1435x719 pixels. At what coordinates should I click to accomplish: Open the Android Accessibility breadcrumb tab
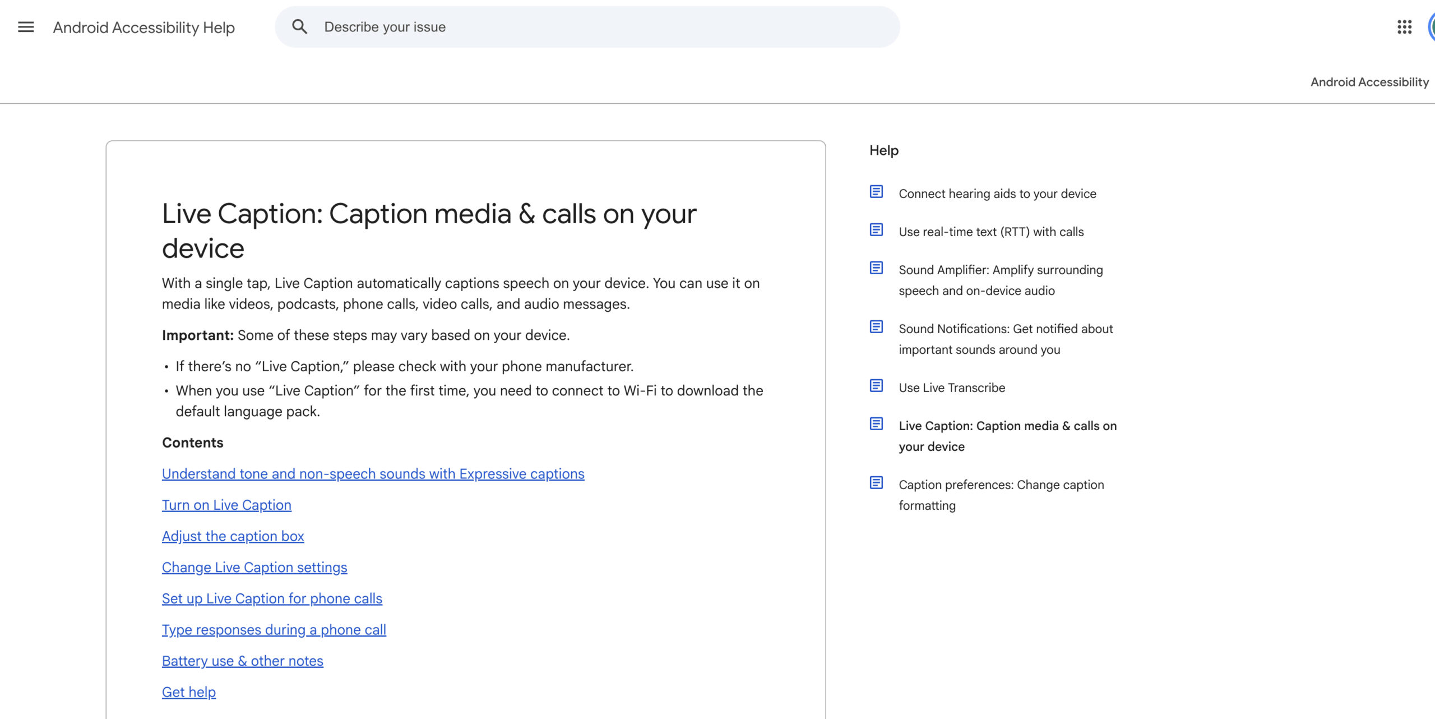coord(1369,82)
